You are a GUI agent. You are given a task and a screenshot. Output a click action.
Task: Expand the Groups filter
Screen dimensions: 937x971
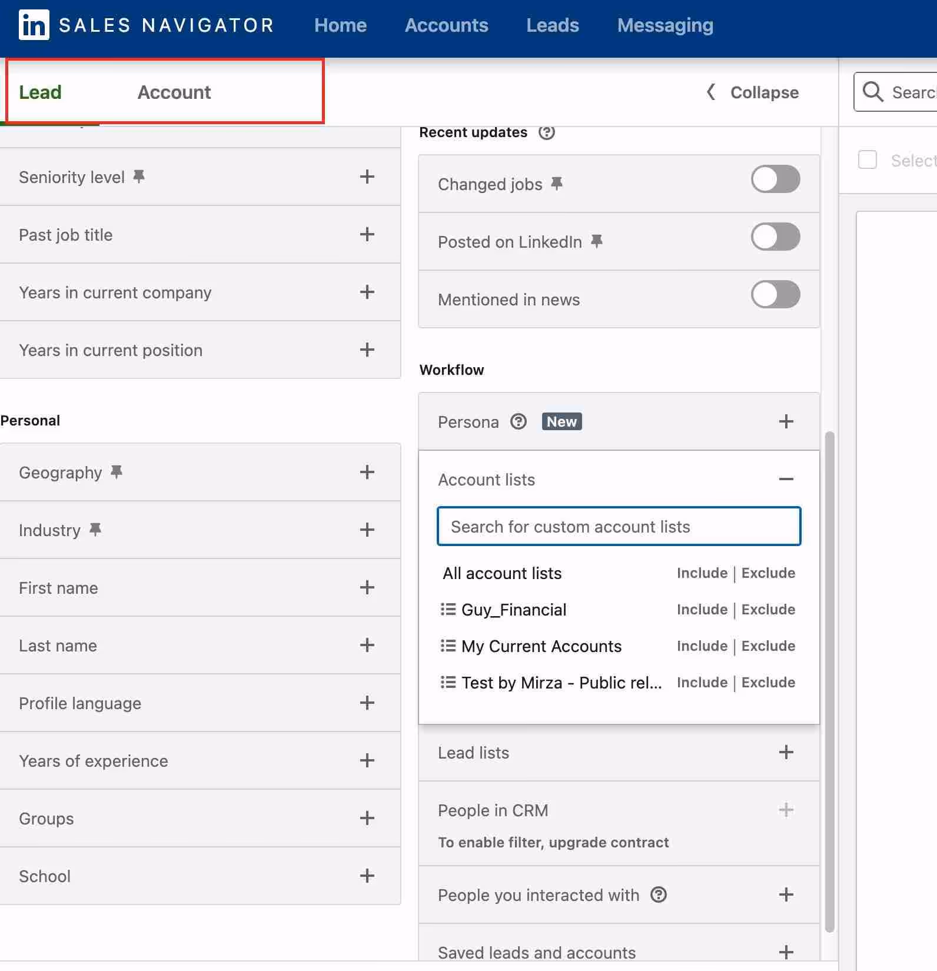click(367, 818)
